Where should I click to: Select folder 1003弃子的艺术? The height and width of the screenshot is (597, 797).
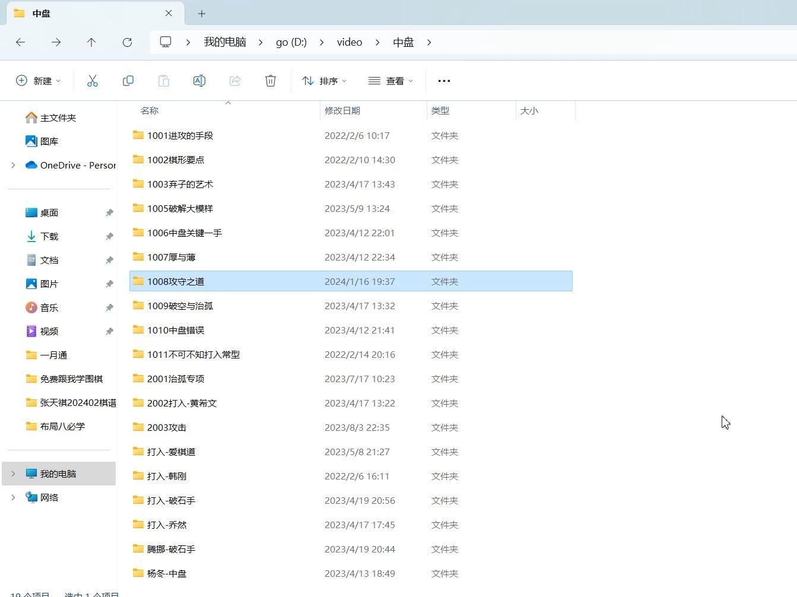(x=351, y=184)
